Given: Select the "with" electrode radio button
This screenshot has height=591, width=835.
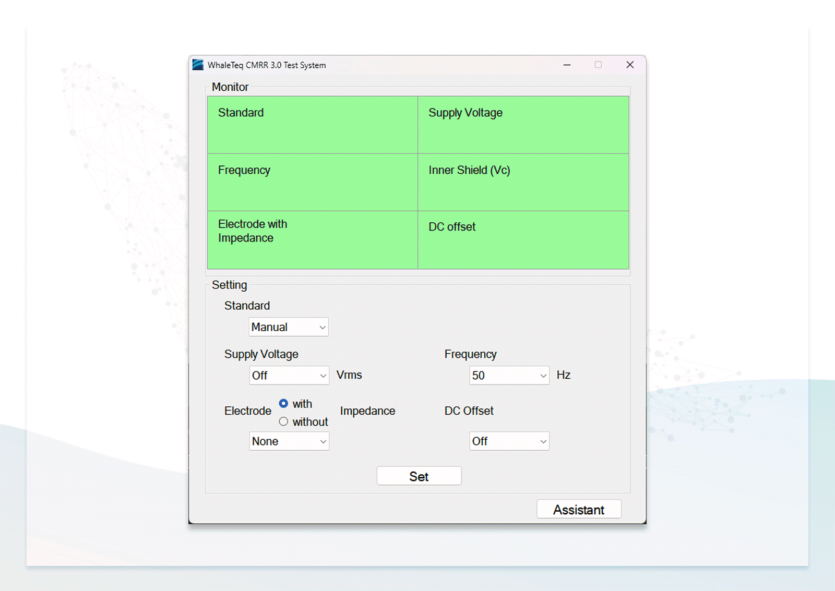Looking at the screenshot, I should [283, 403].
